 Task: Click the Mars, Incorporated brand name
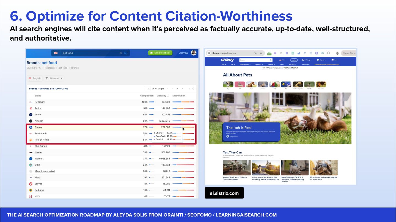coord(45,171)
